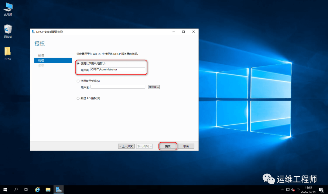328x194 pixels.
Task: Show hidden tray icons chevron
Action: click(282, 190)
